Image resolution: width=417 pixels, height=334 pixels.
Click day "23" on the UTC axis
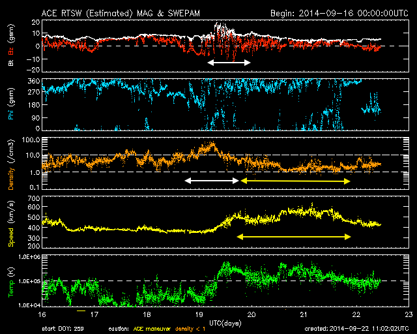[x=409, y=314]
